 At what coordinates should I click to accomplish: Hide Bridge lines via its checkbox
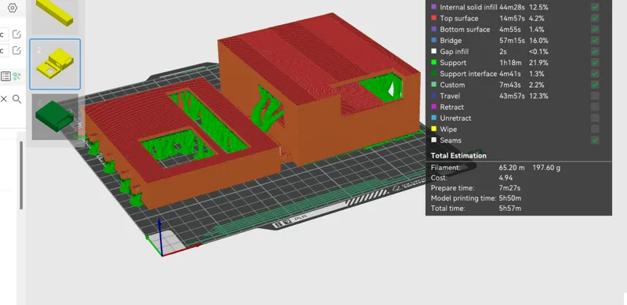point(595,41)
